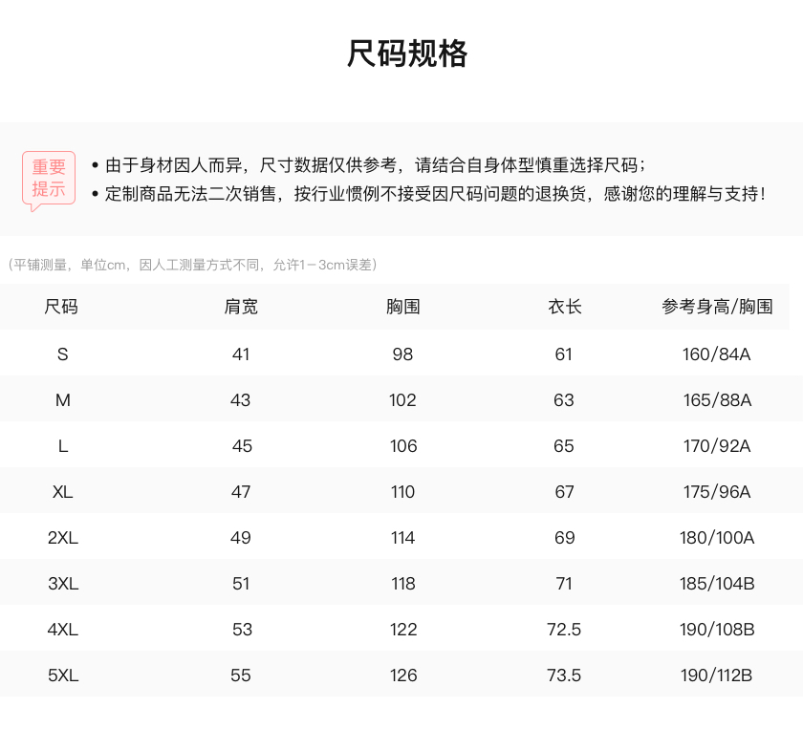Viewport: 803px width, 729px height.
Task: Click garment length value 73.5
Action: pyautogui.click(x=564, y=675)
